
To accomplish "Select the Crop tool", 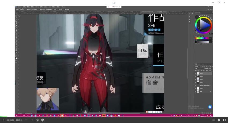I will pos(16,22).
